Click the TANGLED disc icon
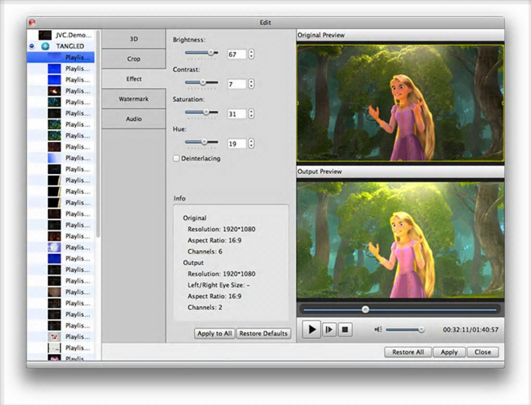This screenshot has width=531, height=405. [x=45, y=46]
